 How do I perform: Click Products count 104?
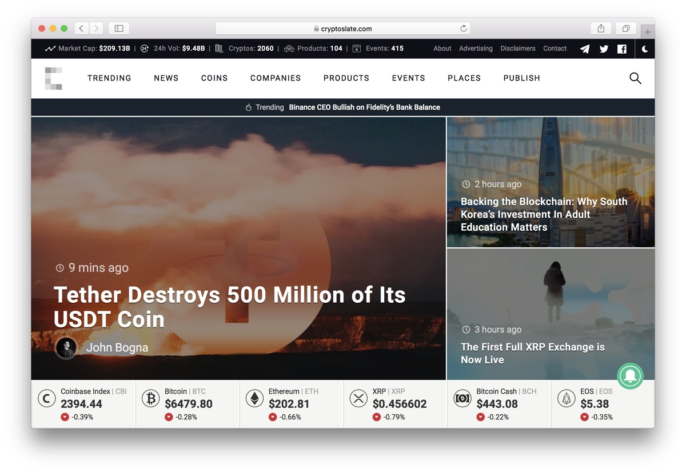(336, 49)
